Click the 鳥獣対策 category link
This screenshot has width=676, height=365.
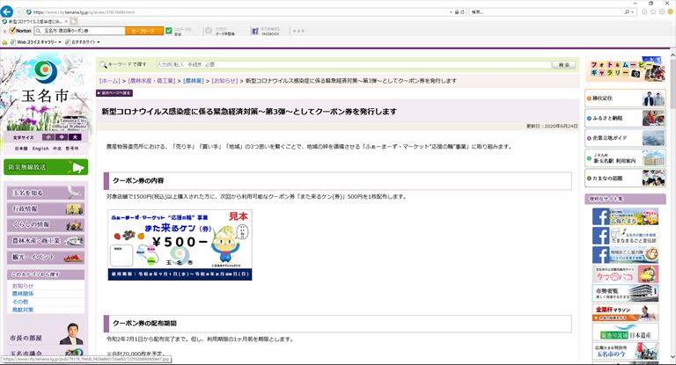(x=22, y=310)
